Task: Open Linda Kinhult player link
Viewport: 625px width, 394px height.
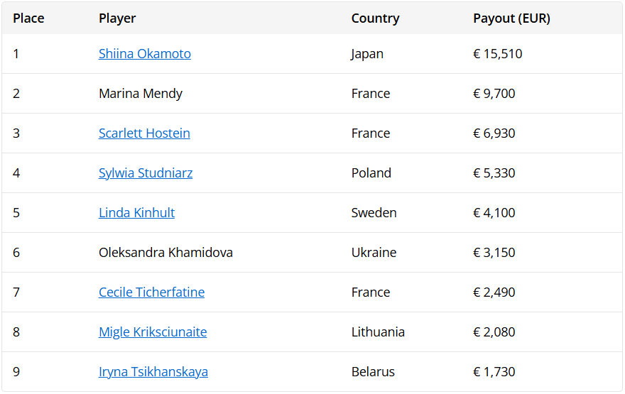Action: click(x=136, y=213)
